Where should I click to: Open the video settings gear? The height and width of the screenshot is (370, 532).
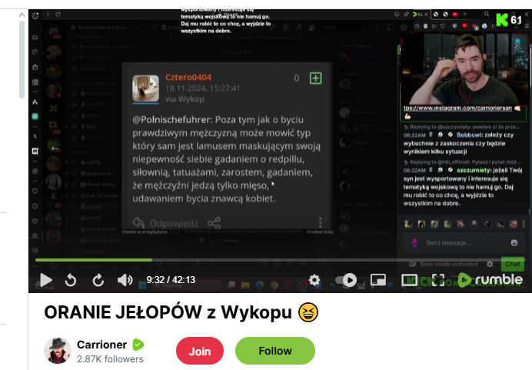click(x=315, y=280)
